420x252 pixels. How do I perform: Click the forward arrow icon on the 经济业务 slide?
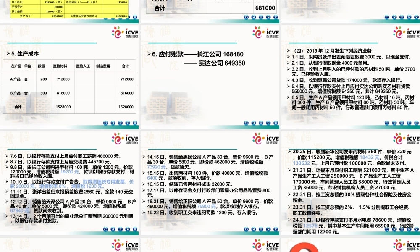click(x=409, y=123)
